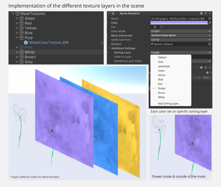Click the purple Color swatch field
The image size is (221, 187).
click(179, 23)
